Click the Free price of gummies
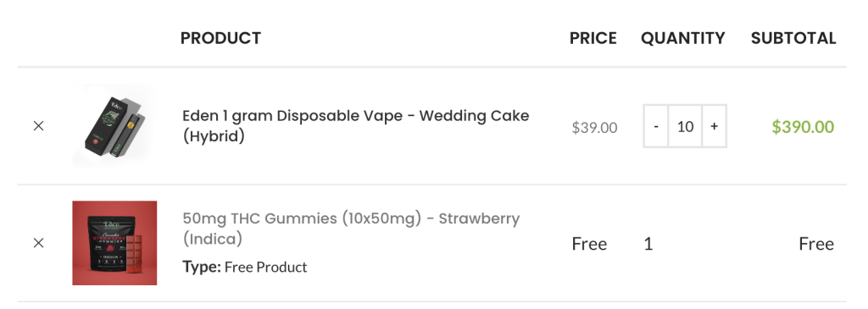868x309 pixels. pos(590,244)
